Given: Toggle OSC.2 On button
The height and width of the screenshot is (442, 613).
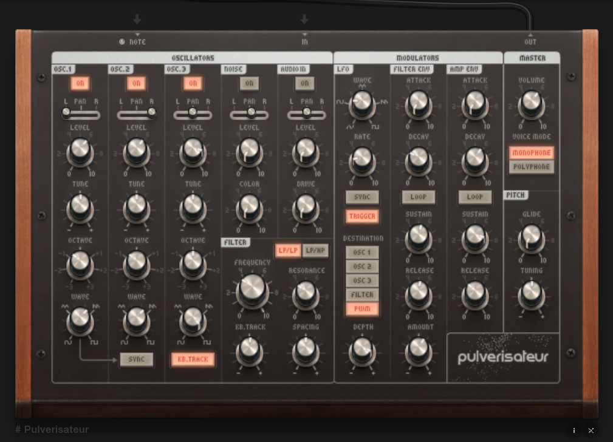Looking at the screenshot, I should (x=137, y=83).
